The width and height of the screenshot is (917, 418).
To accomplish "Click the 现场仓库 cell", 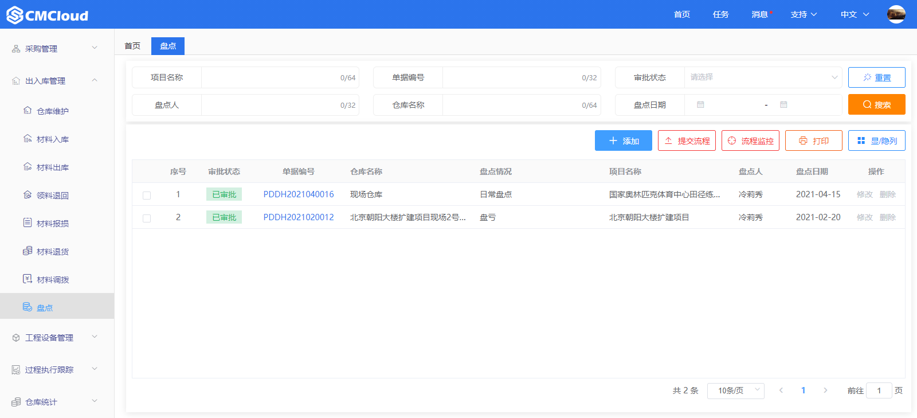I will (x=366, y=194).
